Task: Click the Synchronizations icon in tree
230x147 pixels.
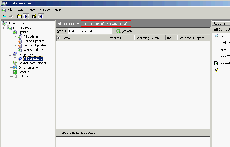Action: click(x=15, y=67)
